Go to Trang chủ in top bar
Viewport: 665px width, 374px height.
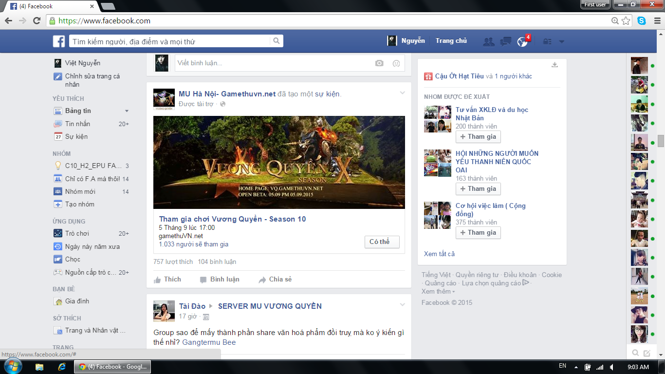tap(451, 41)
